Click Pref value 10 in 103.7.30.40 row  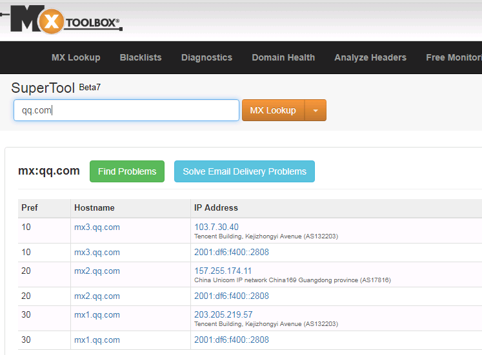coord(26,227)
